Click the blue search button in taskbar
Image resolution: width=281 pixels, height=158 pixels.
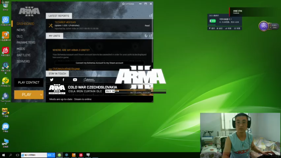51,155
